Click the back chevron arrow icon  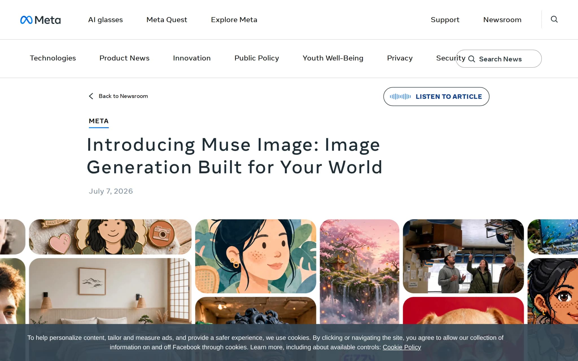pyautogui.click(x=91, y=96)
